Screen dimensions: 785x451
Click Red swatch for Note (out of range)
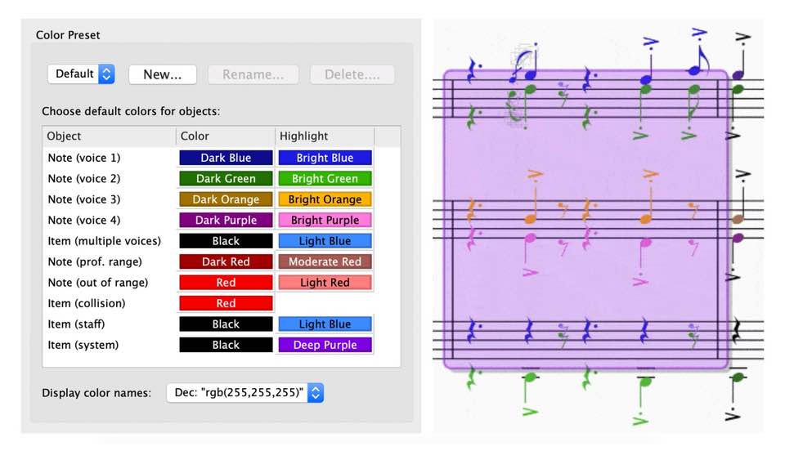click(226, 283)
